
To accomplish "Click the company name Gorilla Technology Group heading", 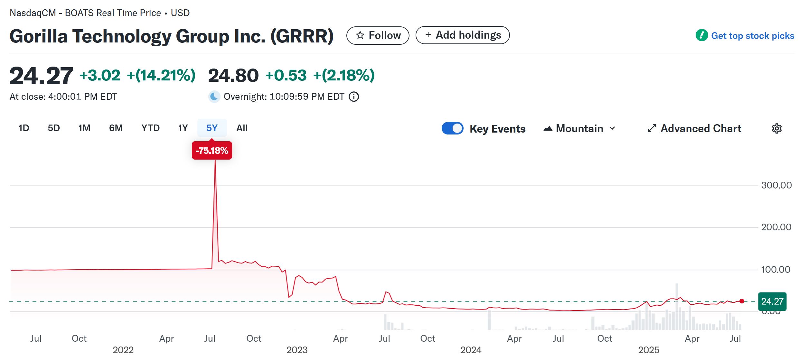I will pos(172,36).
